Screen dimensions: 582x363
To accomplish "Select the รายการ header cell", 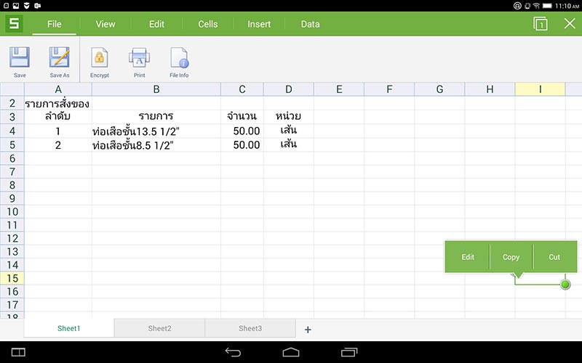I will point(156,117).
